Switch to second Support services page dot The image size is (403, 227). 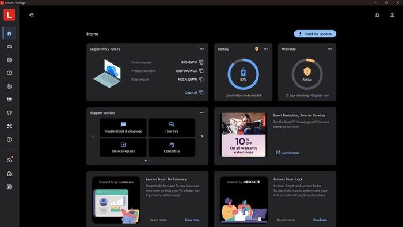[x=149, y=160]
